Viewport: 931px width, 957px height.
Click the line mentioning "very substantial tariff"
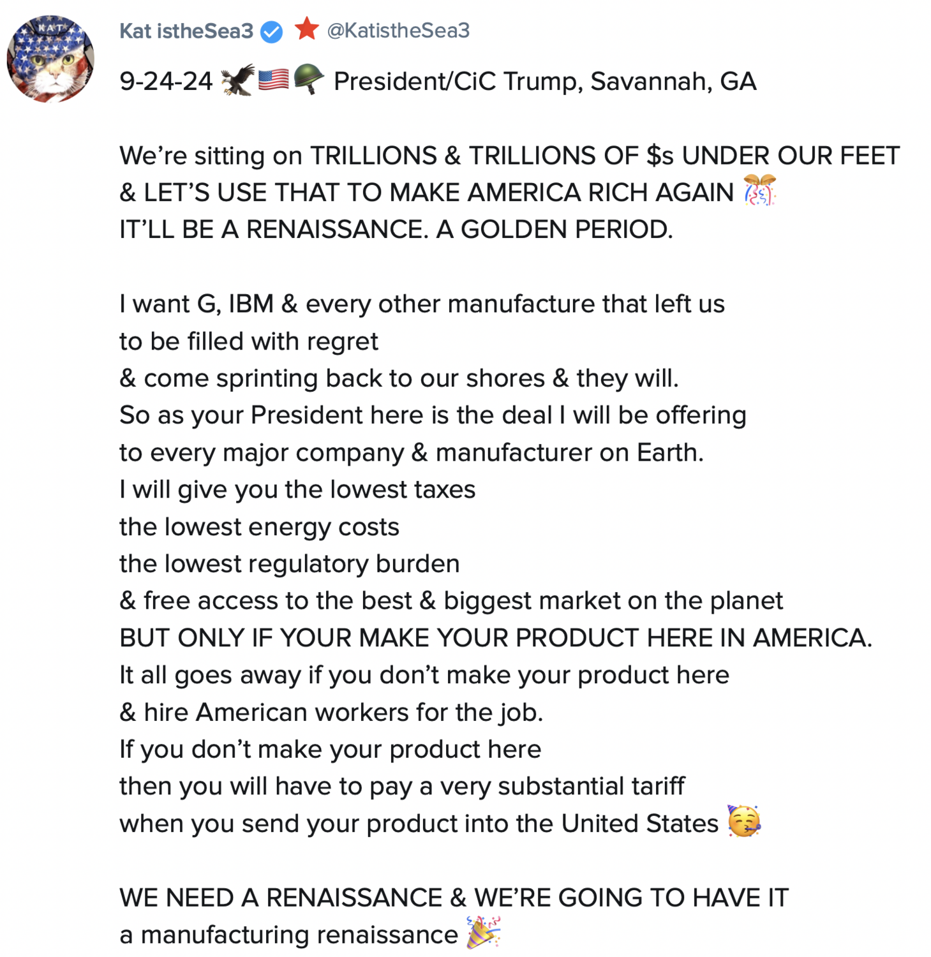402,787
